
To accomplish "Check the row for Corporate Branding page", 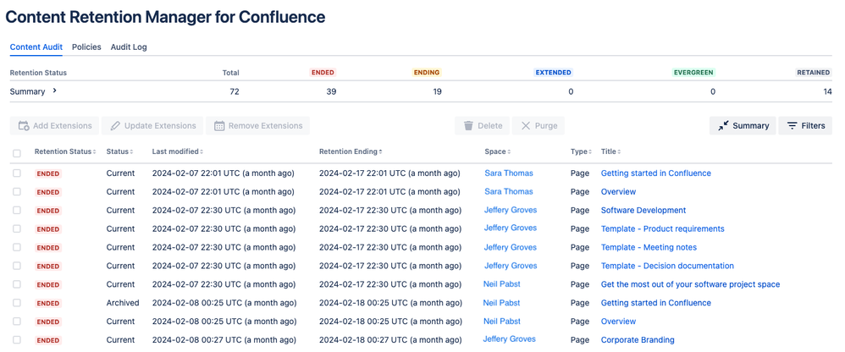I will 17,340.
